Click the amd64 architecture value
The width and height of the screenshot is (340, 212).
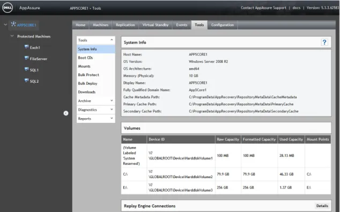point(194,69)
